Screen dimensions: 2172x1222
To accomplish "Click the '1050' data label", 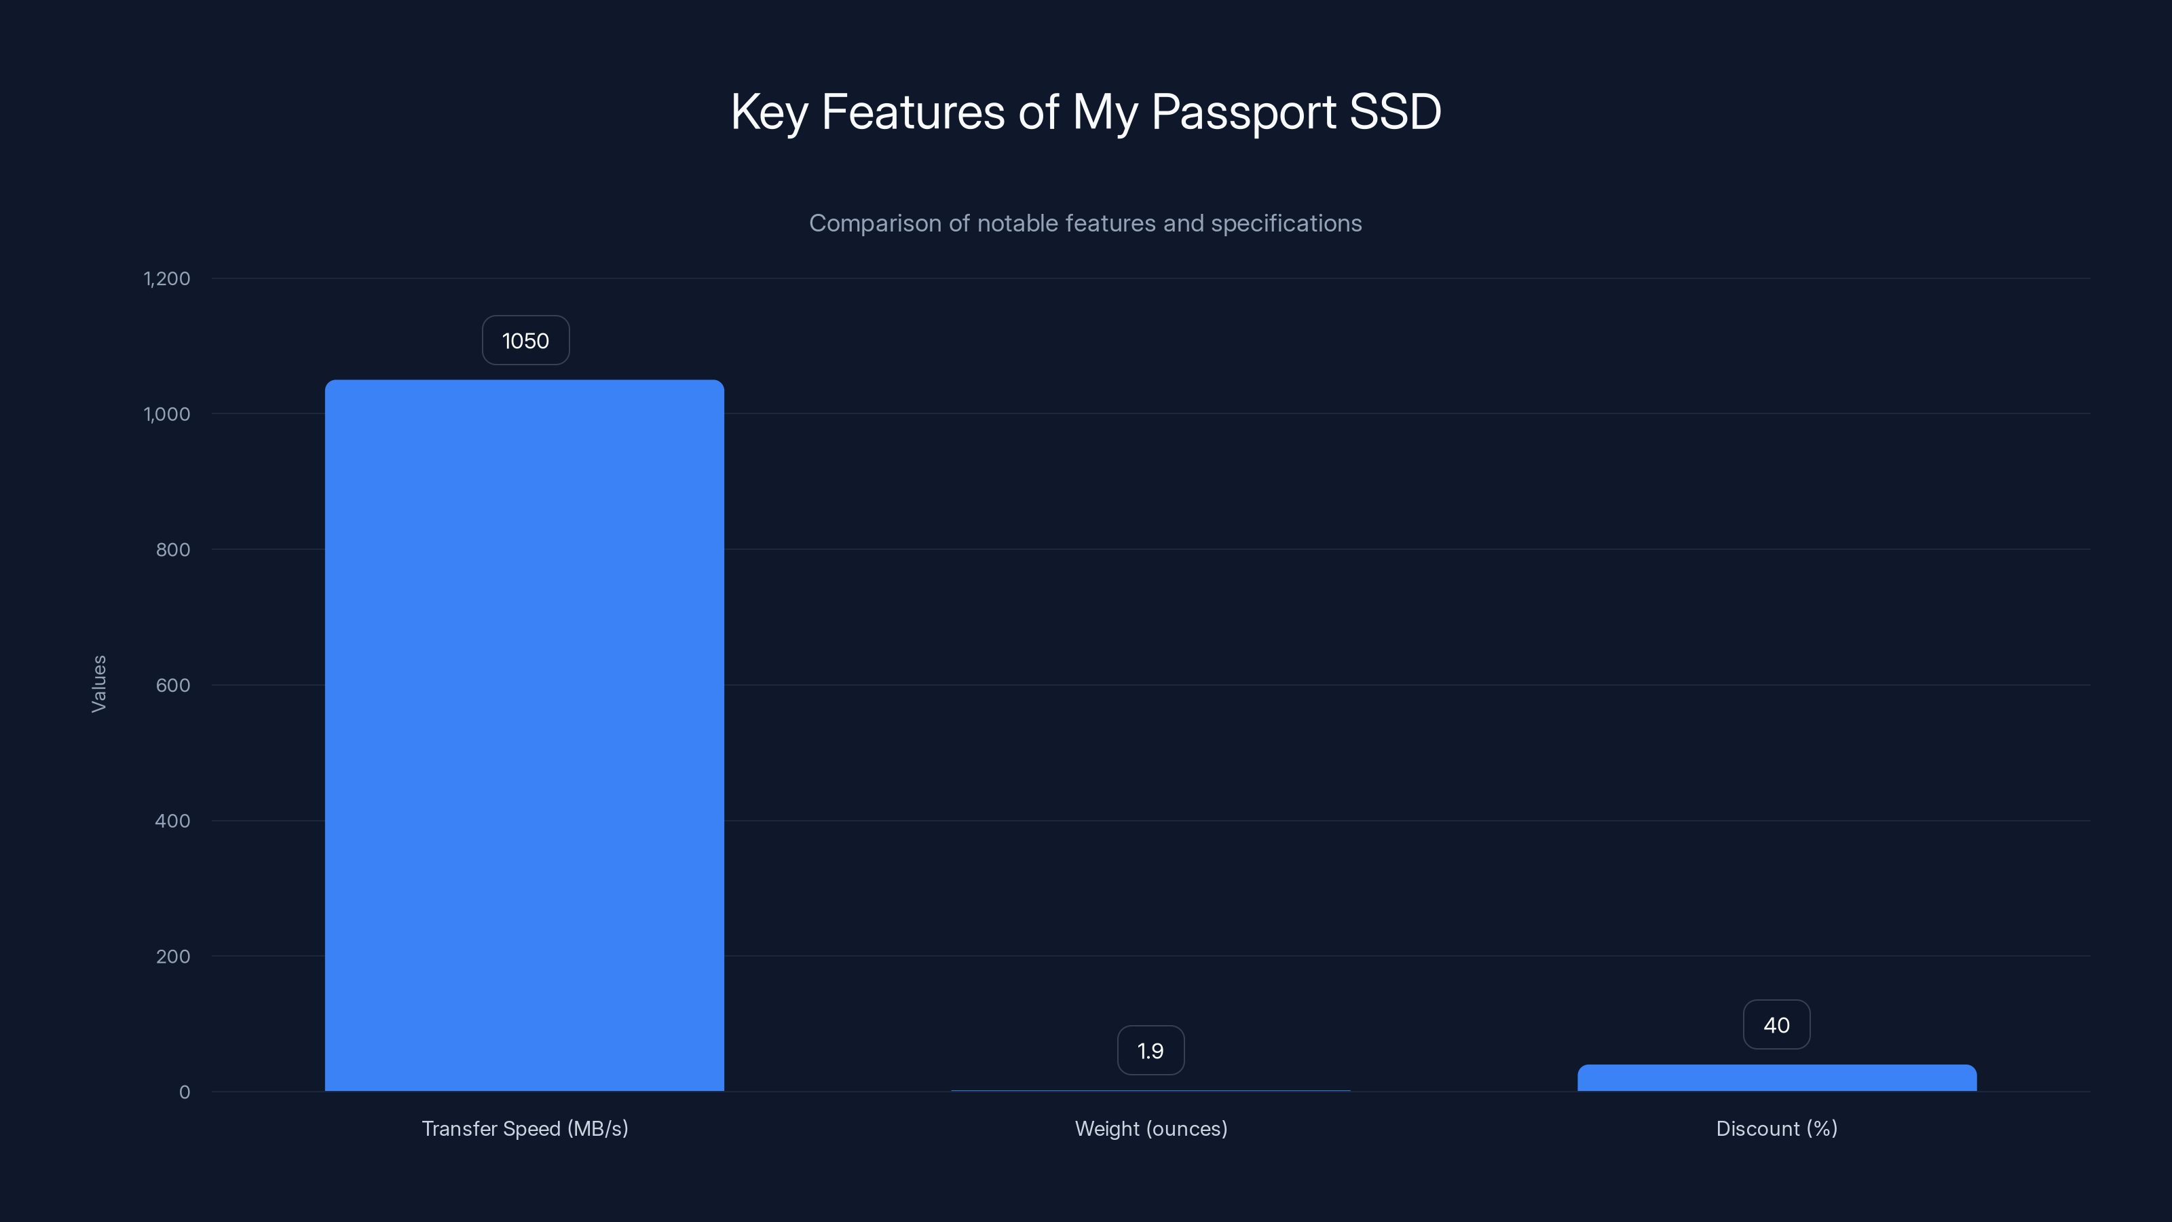I will 525,341.
